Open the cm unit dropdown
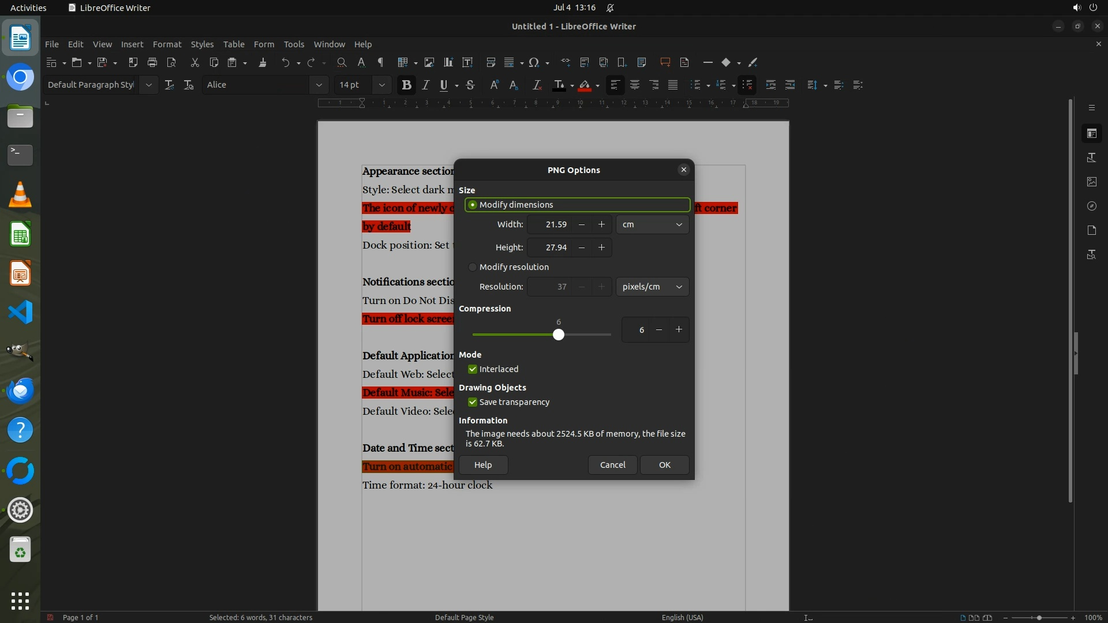This screenshot has width=1108, height=623. pos(652,224)
